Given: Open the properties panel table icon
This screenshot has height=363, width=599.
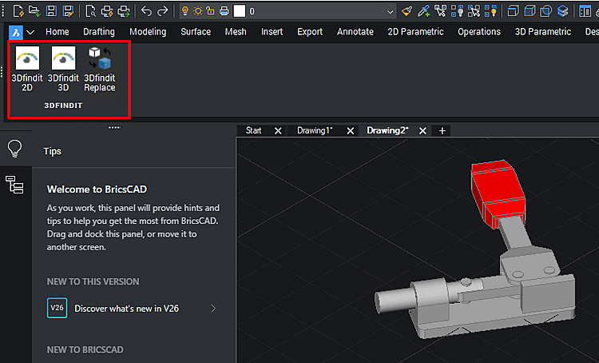Looking at the screenshot, I should [x=585, y=11].
